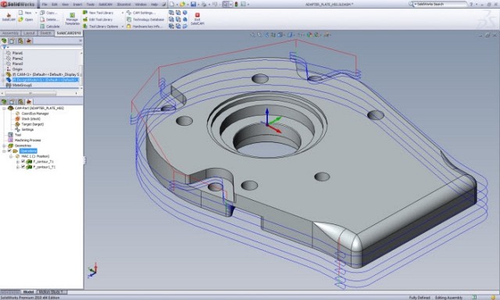Click Section View icon
This screenshot has height=300, width=500.
(273, 34)
